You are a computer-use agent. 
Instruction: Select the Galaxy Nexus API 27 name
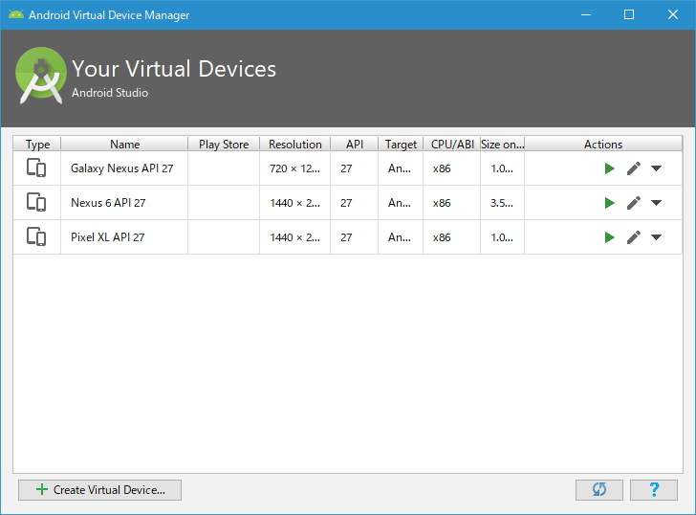point(122,168)
